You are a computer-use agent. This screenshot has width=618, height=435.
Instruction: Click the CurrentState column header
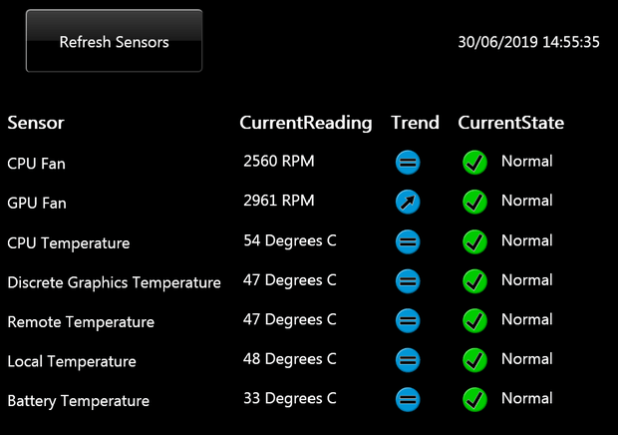point(510,123)
